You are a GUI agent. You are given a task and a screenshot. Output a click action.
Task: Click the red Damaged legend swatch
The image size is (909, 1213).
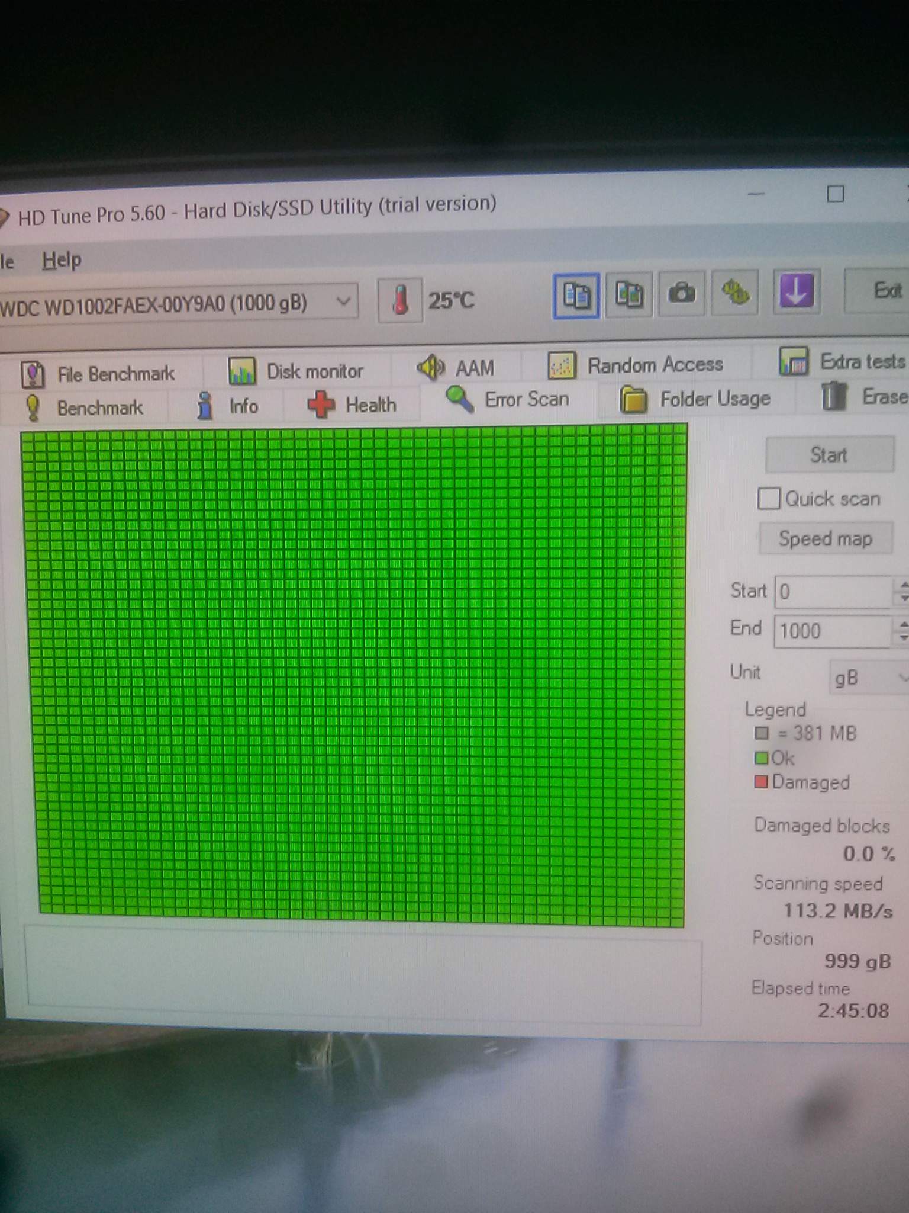pos(761,782)
